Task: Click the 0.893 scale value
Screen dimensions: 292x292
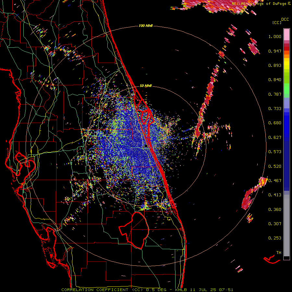Action: (x=275, y=65)
